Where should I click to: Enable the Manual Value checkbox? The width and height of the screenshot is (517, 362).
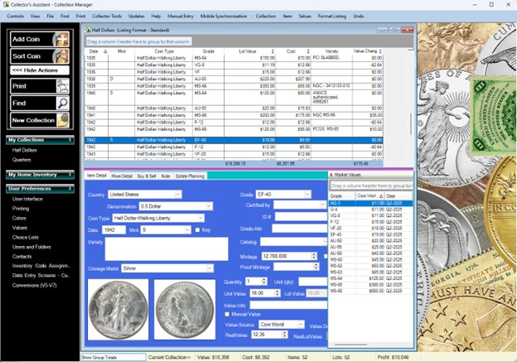point(227,314)
